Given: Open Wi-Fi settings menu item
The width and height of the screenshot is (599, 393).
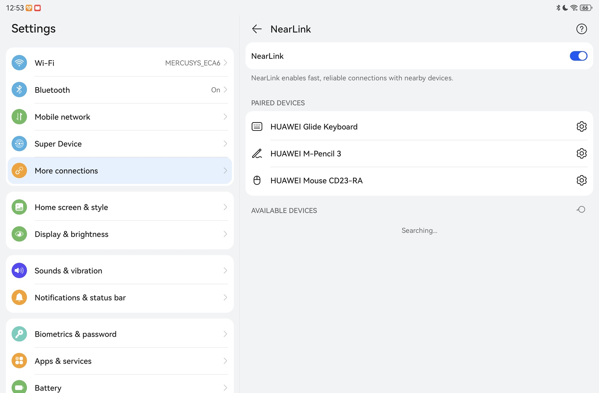Looking at the screenshot, I should pyautogui.click(x=120, y=63).
